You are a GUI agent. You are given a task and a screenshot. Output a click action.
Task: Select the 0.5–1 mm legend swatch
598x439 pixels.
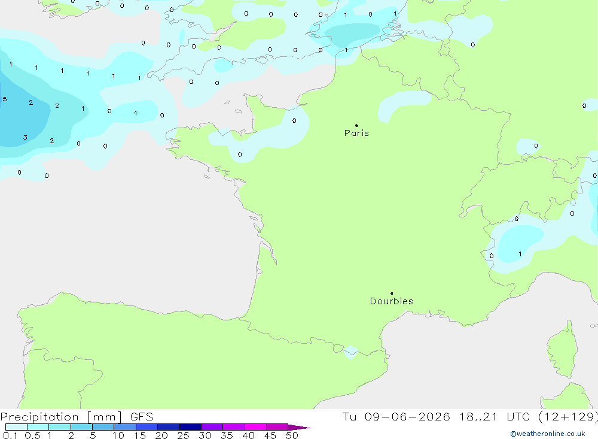pos(38,427)
